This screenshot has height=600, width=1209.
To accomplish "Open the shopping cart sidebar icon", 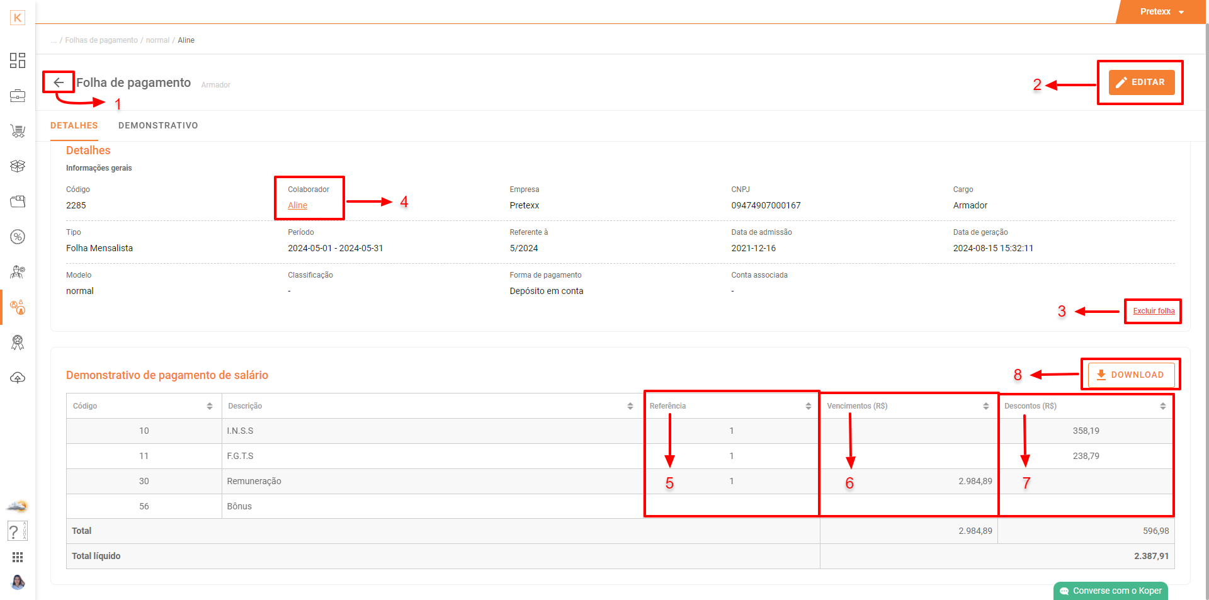I will [18, 131].
